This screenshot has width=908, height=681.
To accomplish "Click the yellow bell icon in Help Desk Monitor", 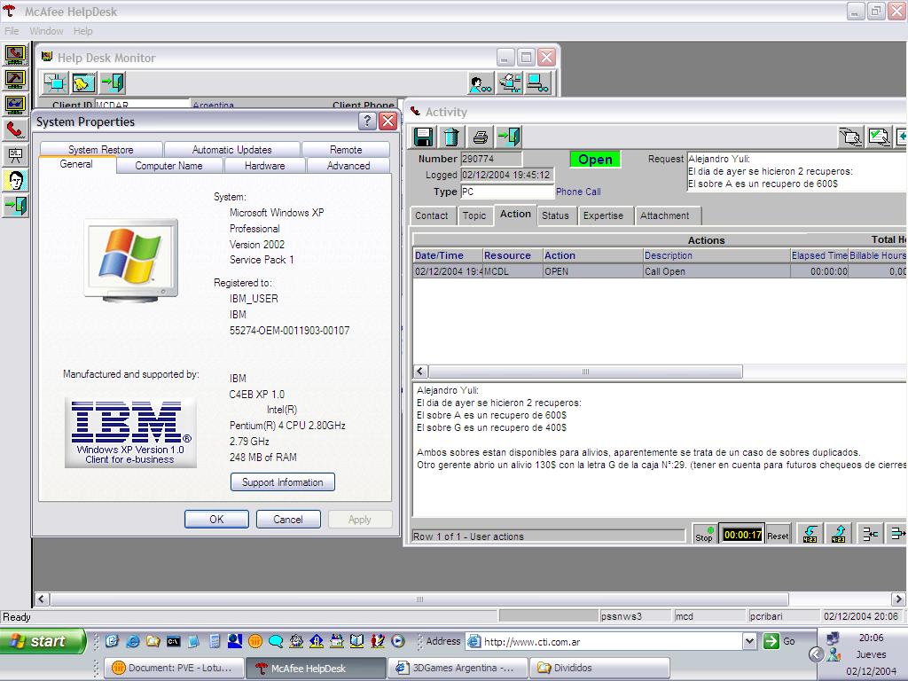I will click(84, 82).
